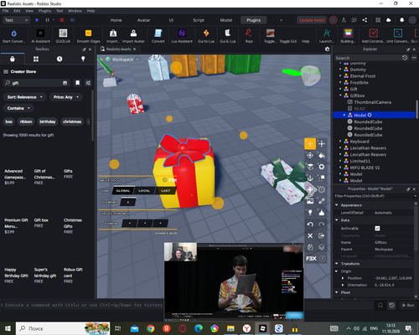Collapse the Giftbox tree item
Screen dimensions: 419x335
pyautogui.click(x=340, y=95)
